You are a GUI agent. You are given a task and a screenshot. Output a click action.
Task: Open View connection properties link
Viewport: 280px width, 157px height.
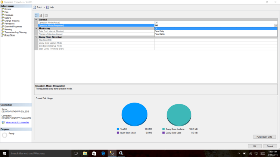coord(17,122)
